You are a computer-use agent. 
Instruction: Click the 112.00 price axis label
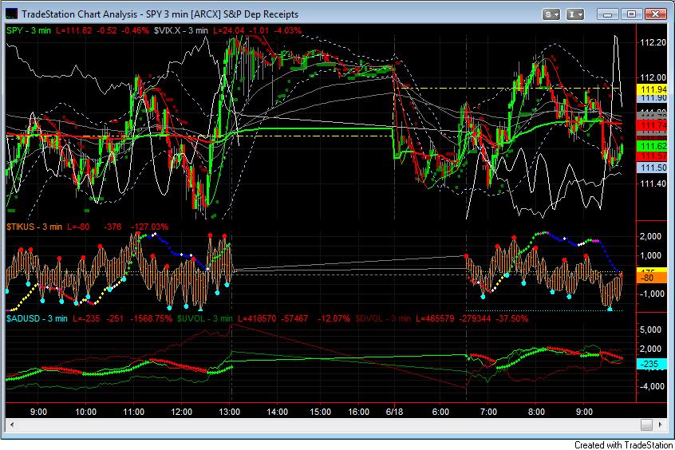coord(653,77)
